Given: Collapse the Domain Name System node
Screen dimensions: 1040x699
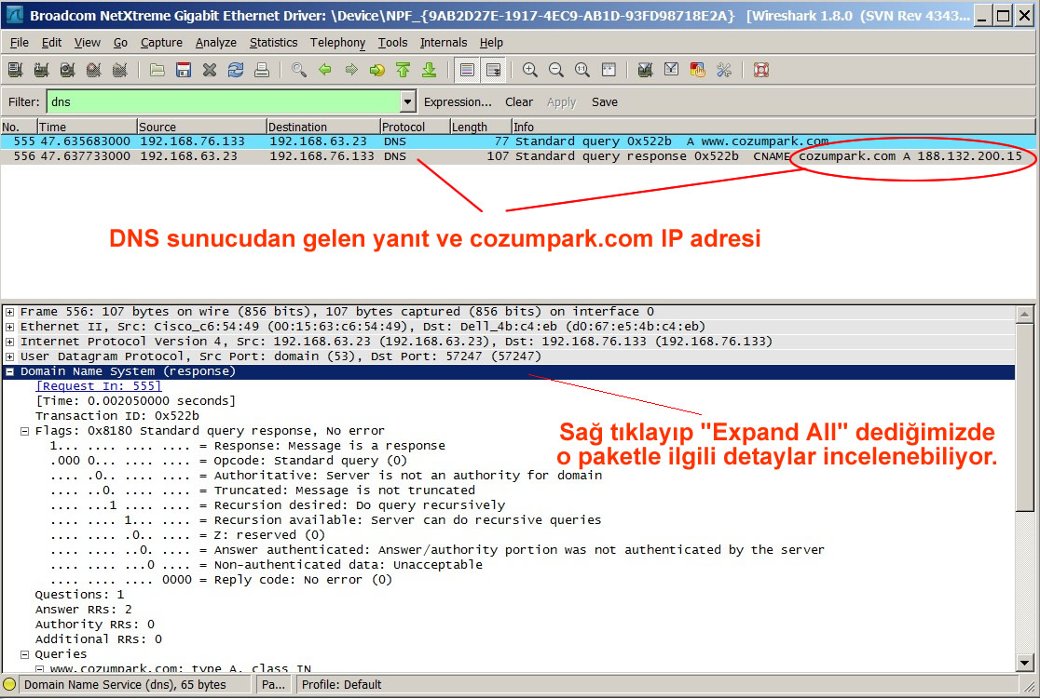Looking at the screenshot, I should [x=10, y=371].
